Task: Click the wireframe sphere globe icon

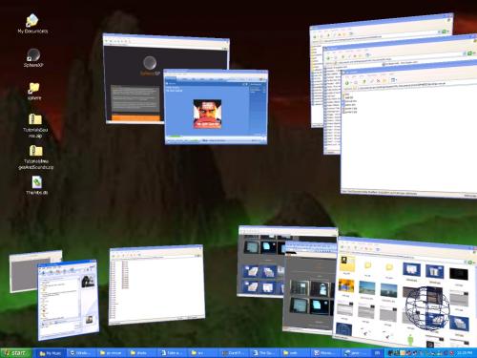Action: coord(427,308)
